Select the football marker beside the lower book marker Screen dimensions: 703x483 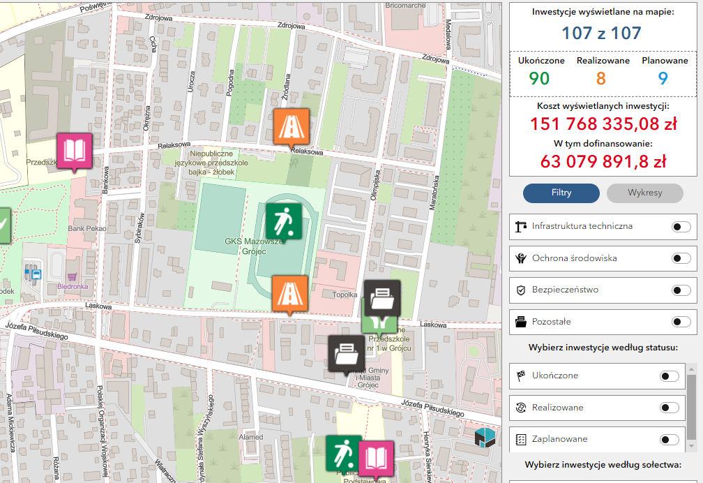(x=343, y=454)
